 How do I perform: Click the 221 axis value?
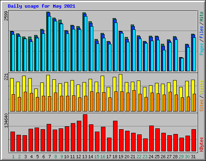[x=6, y=77]
